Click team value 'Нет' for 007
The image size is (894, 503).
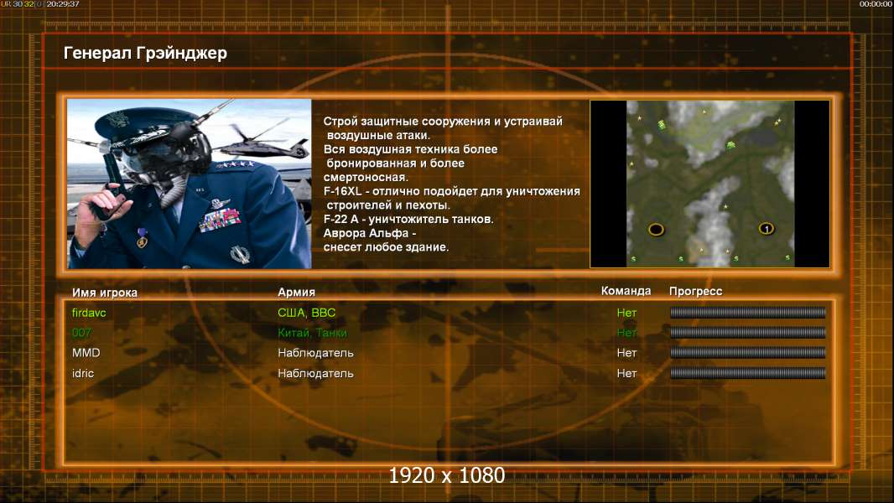(626, 333)
